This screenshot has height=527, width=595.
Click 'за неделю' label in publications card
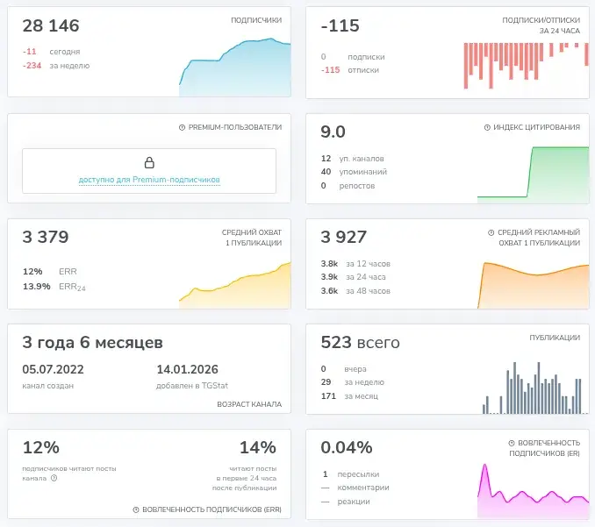click(x=364, y=382)
